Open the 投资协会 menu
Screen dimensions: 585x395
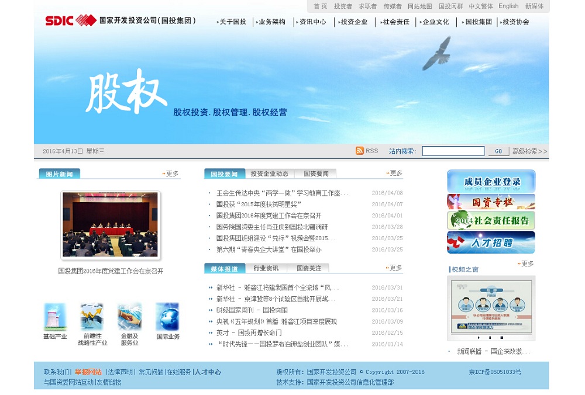point(515,22)
